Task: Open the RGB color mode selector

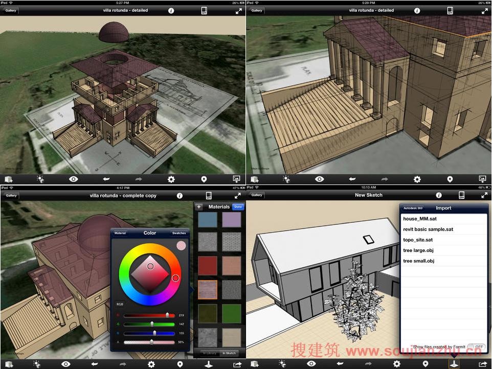Action: pos(119,304)
